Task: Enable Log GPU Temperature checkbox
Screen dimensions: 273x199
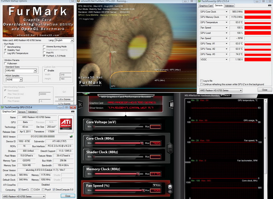Action: [x=5, y=53]
